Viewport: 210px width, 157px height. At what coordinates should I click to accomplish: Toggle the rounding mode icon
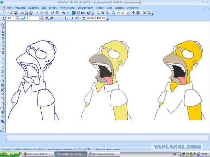tap(77, 18)
